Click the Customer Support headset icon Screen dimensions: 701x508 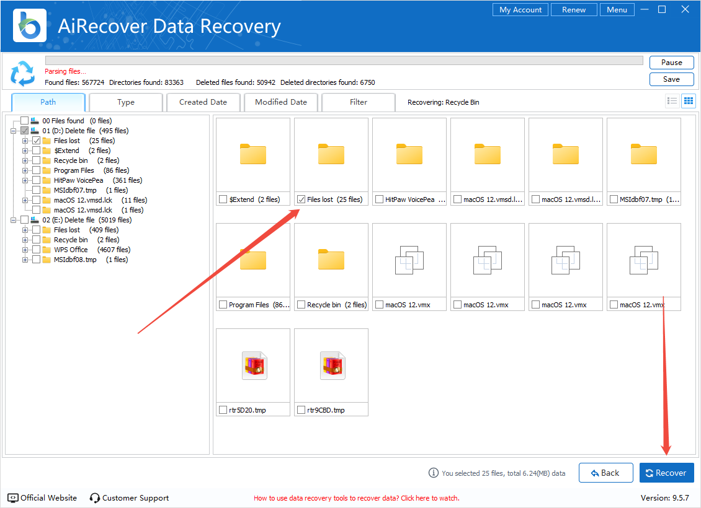point(95,498)
